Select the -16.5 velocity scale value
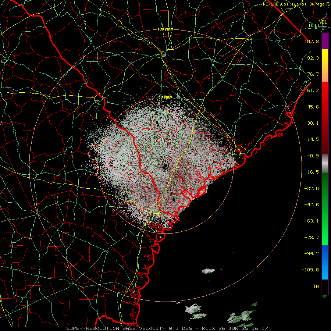This screenshot has height=331, width=331. (x=312, y=172)
